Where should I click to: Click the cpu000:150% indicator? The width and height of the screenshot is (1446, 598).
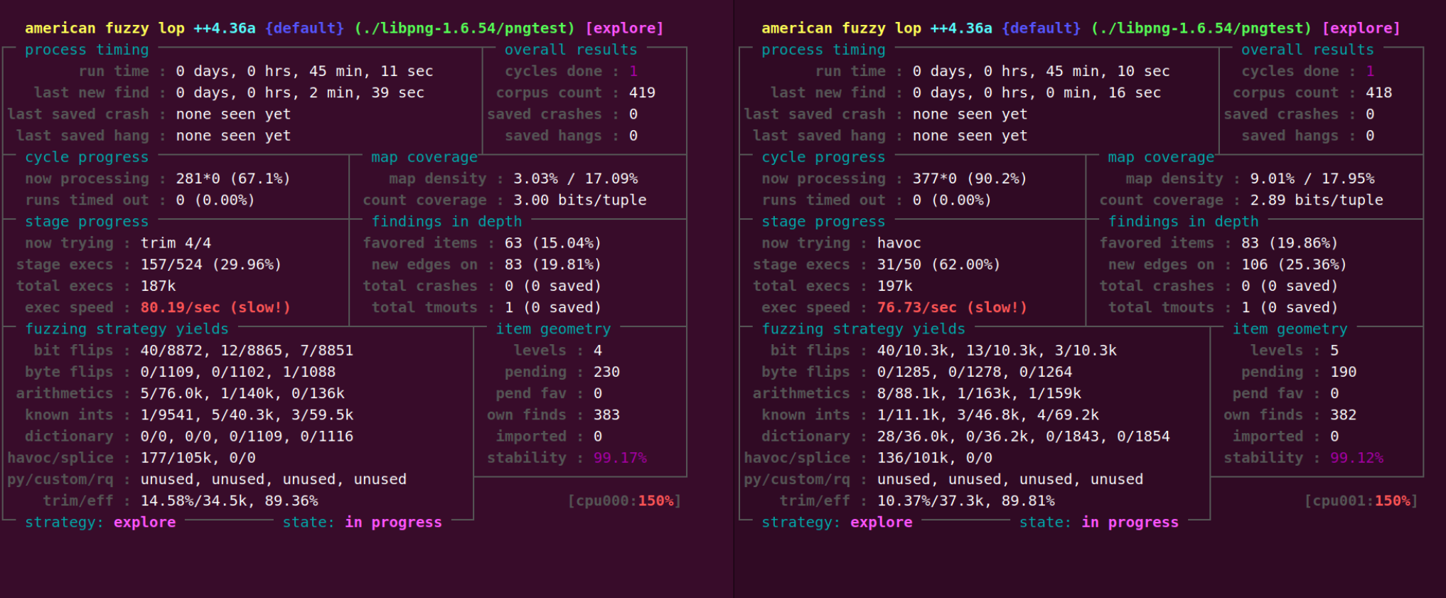pos(624,501)
